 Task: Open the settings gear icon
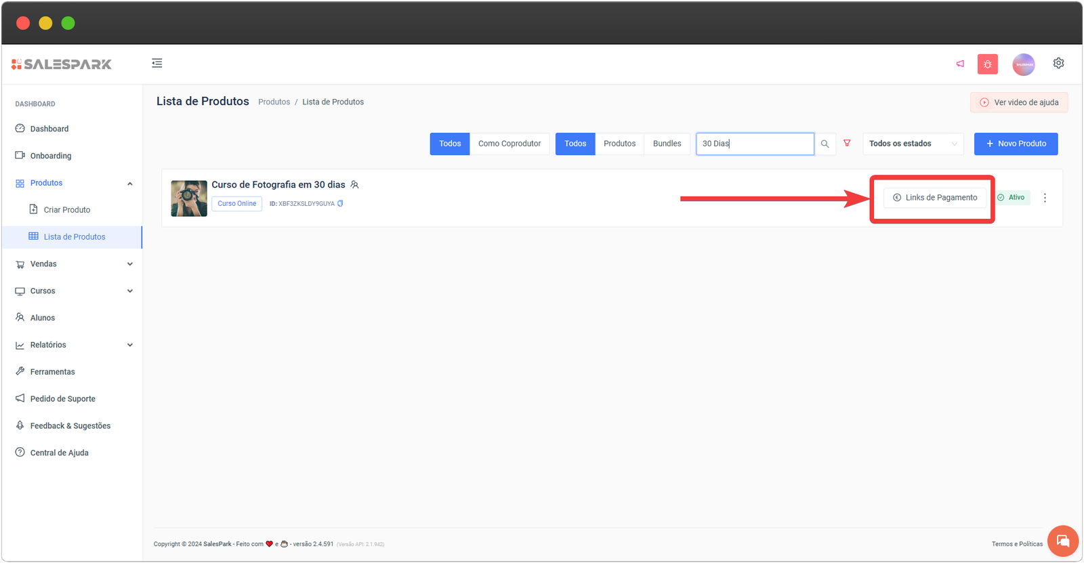(1058, 63)
